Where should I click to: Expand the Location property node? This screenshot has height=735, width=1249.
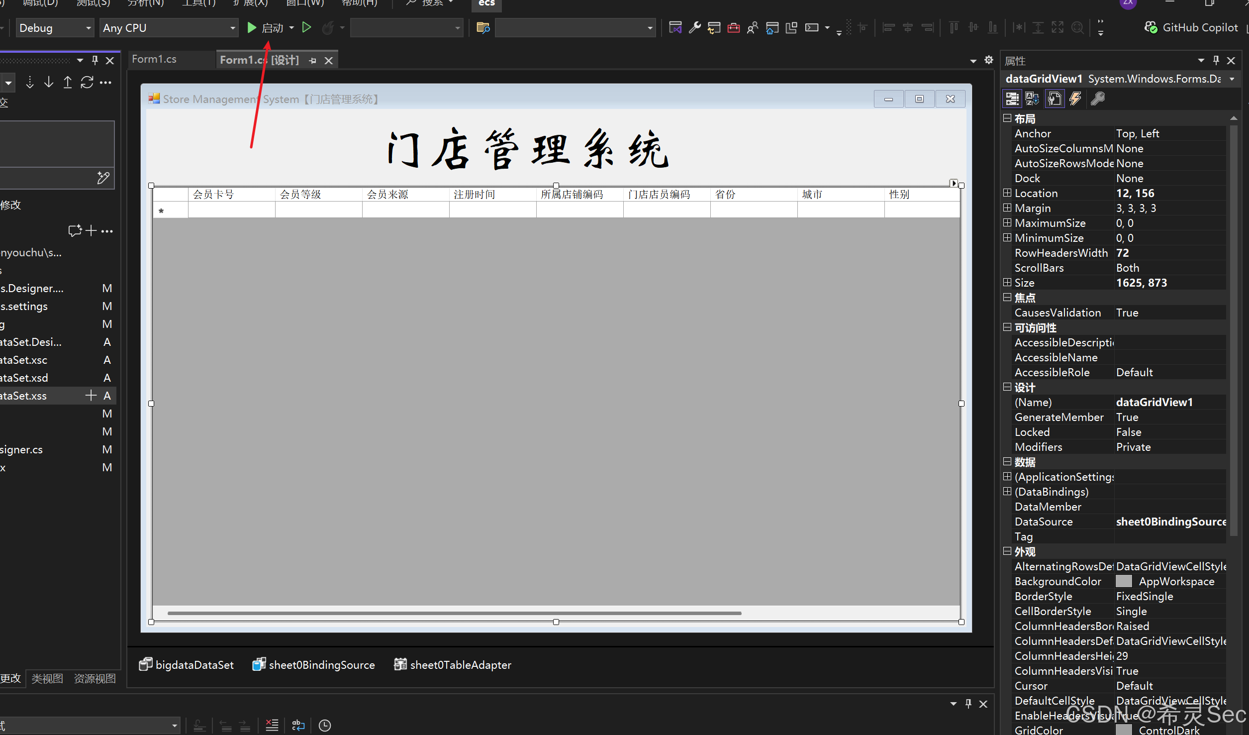1007,193
